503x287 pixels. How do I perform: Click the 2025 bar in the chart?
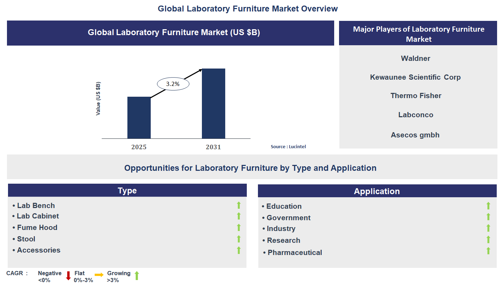[x=139, y=118]
